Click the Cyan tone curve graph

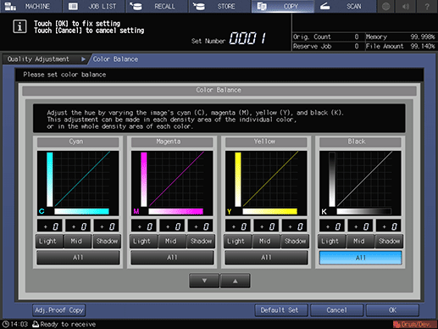[78, 183]
